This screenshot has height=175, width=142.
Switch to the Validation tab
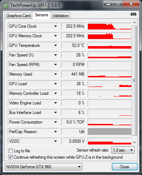[x=61, y=16]
